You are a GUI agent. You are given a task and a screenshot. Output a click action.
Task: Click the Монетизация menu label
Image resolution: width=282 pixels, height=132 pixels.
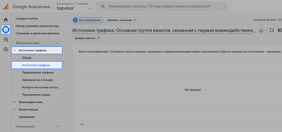(x=28, y=109)
